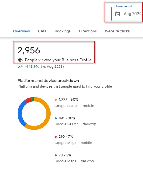Click the green trending-up arrow icon
Viewport: 143px width, 169px height.
20,67
